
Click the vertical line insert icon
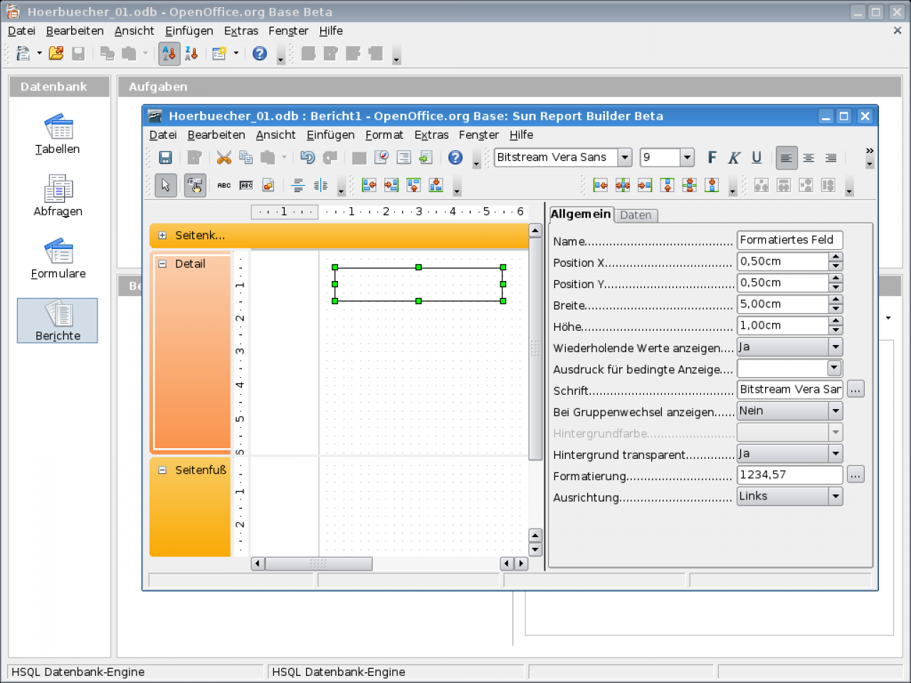[x=320, y=186]
